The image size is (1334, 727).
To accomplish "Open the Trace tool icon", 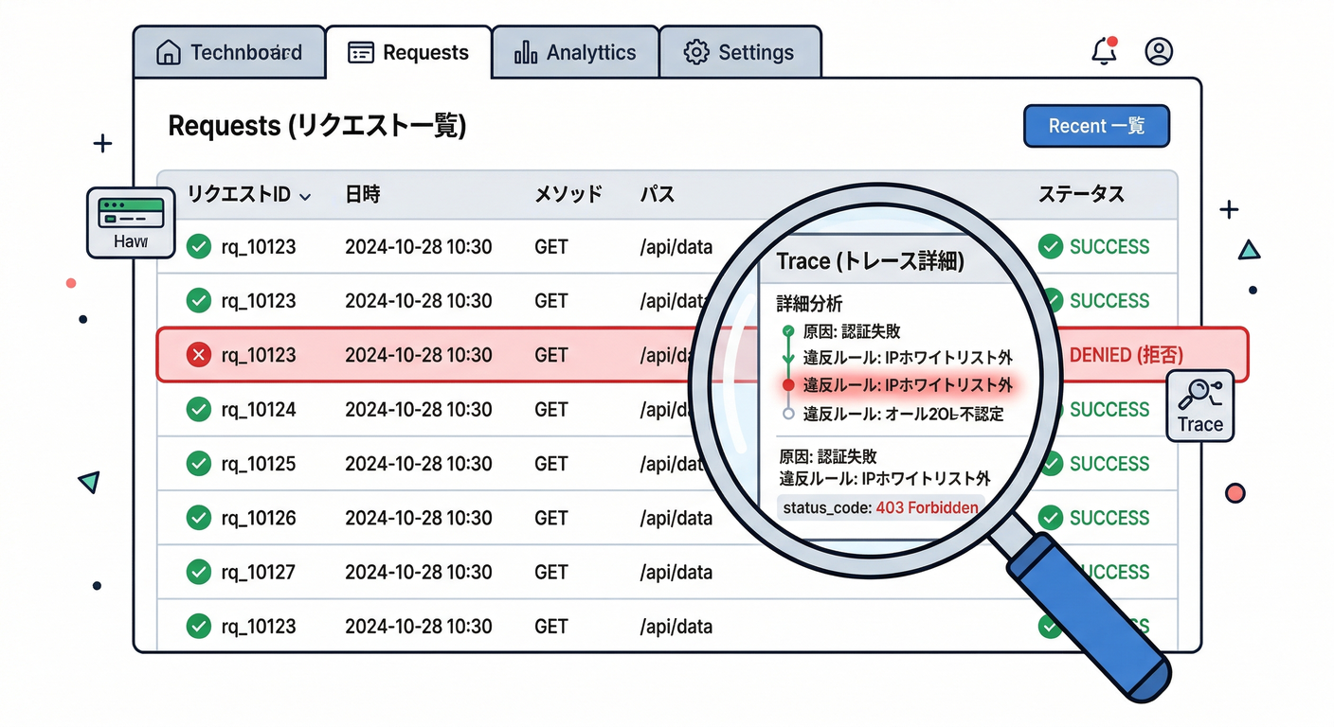I will click(1199, 405).
